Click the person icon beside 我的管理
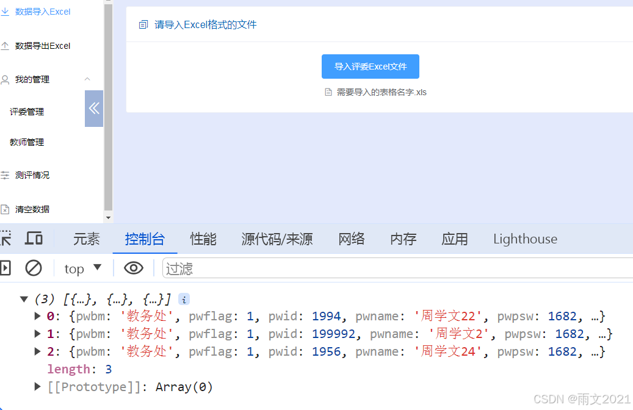 pos(6,79)
